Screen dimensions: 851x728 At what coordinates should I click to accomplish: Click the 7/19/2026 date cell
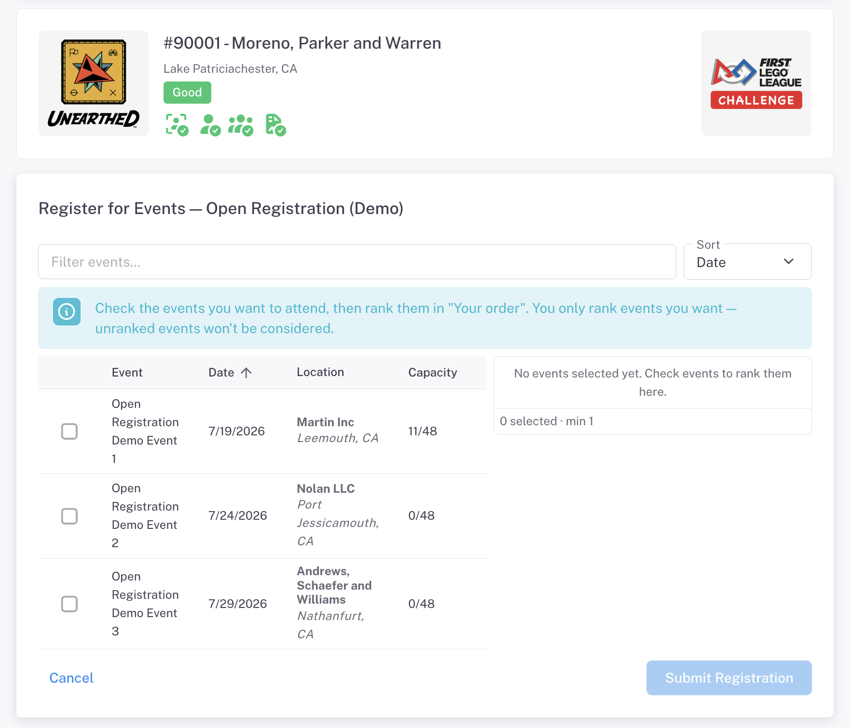click(236, 431)
